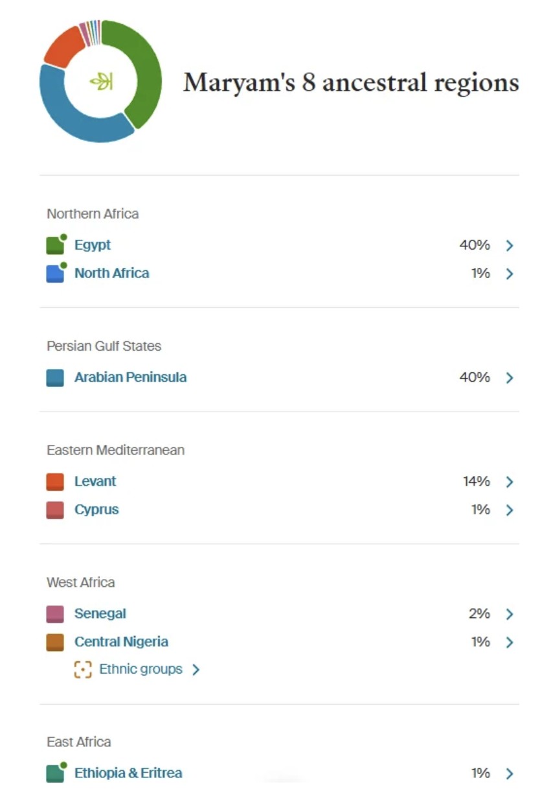
Task: Open Levant details via chevron arrow
Action: point(510,482)
